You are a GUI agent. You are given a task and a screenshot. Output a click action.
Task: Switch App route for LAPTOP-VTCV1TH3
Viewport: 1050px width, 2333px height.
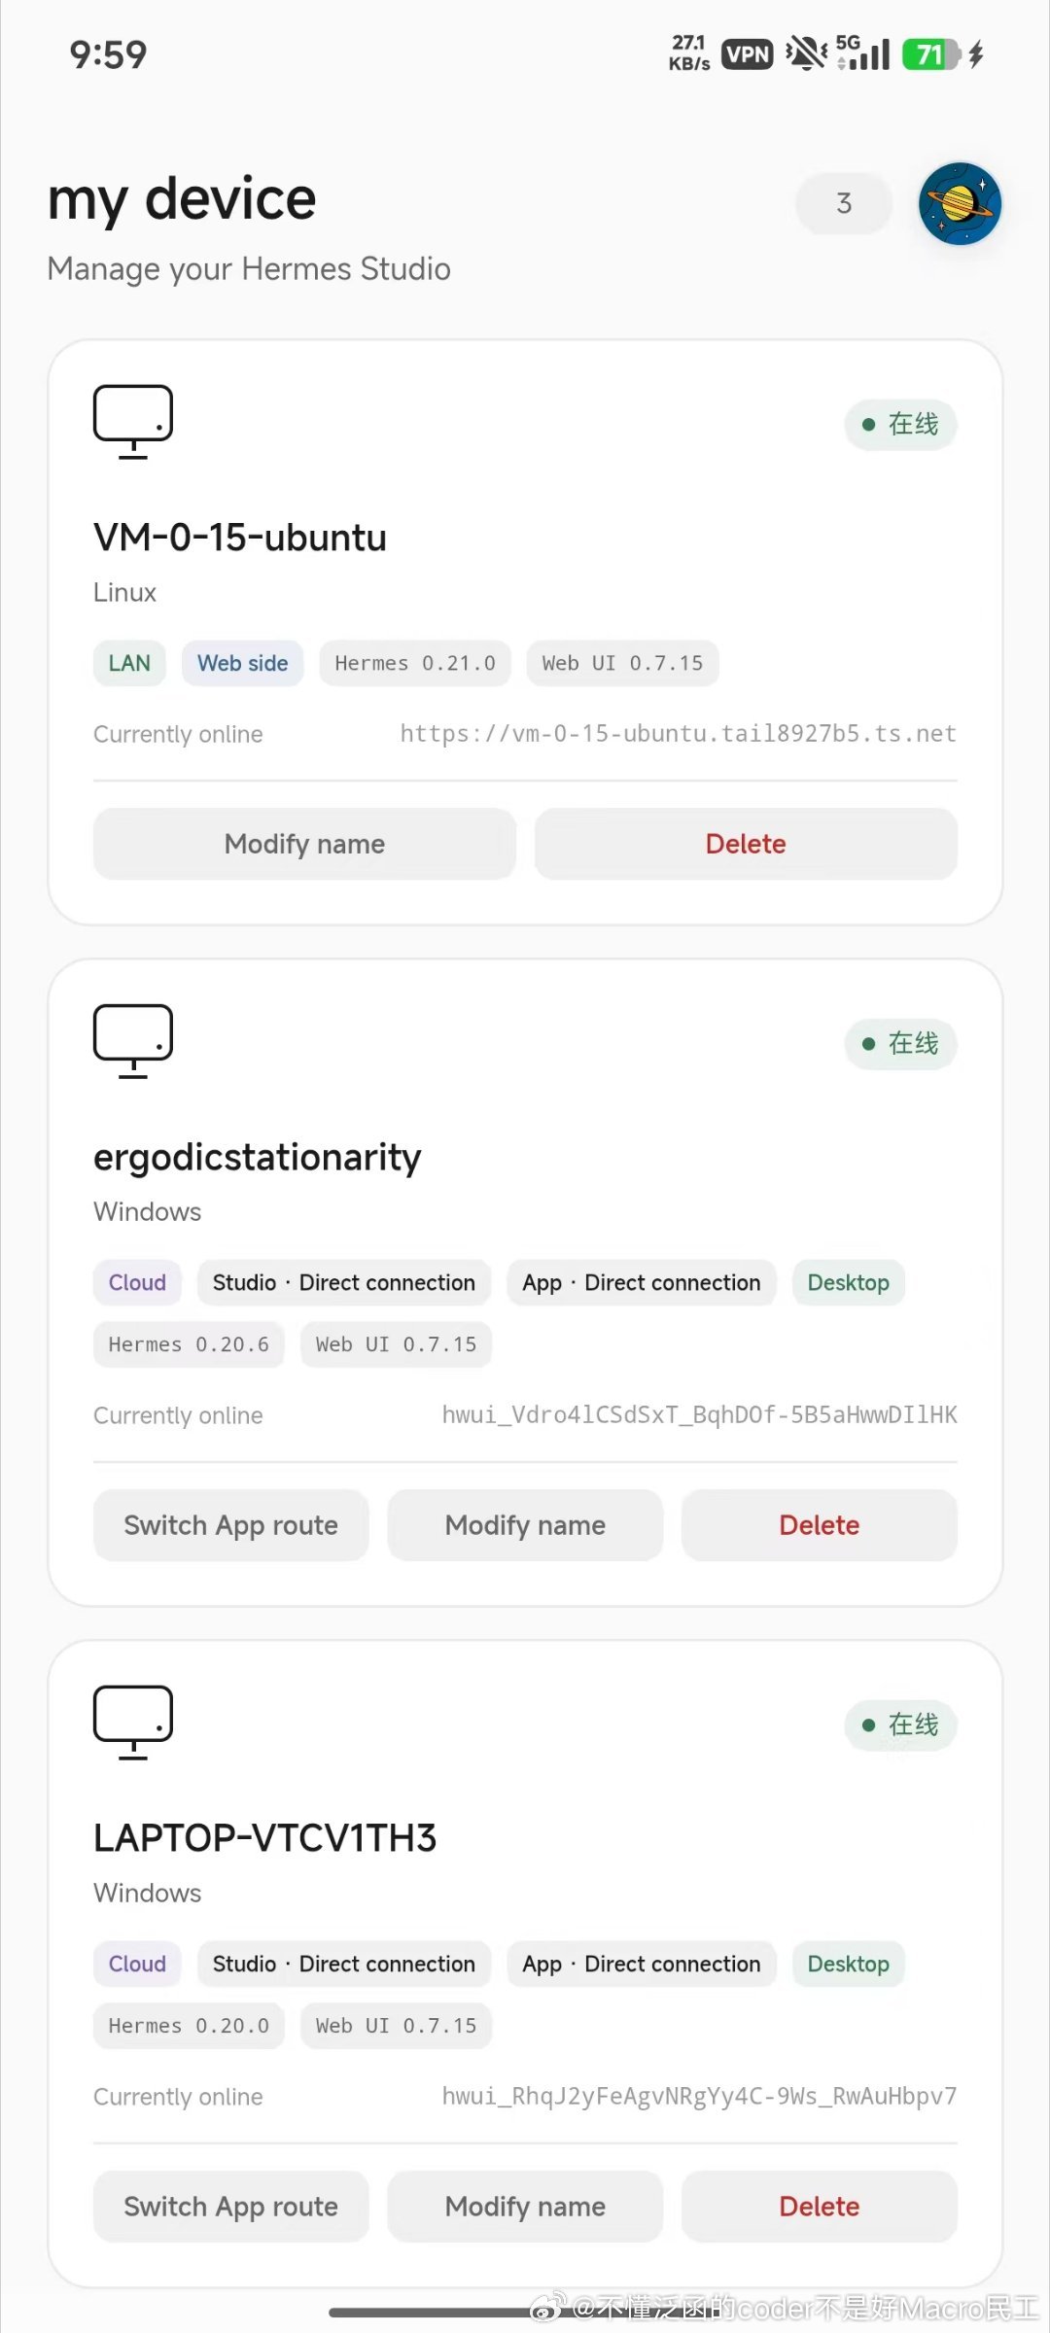click(230, 2207)
